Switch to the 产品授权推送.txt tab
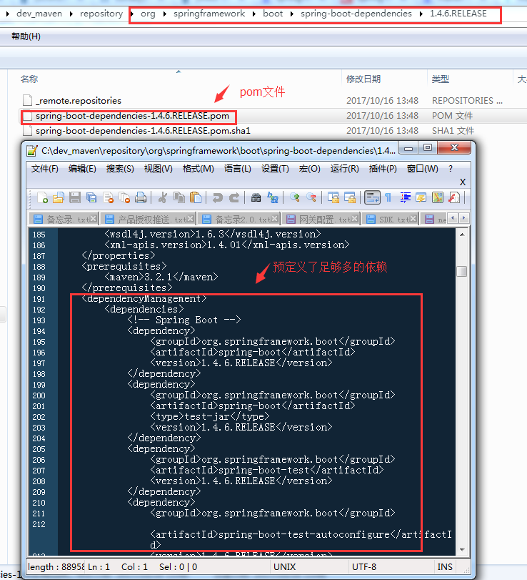The height and width of the screenshot is (580, 527). 148,219
